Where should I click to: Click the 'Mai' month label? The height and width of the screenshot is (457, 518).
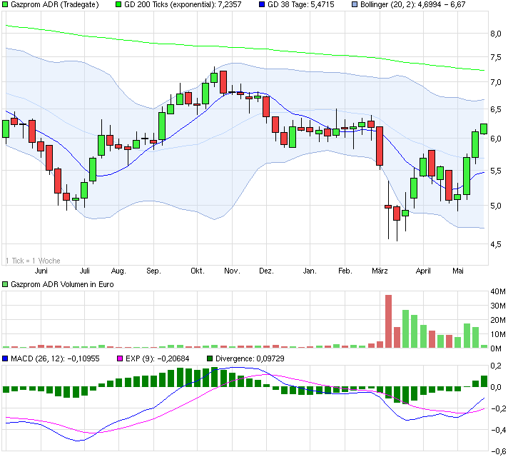click(x=458, y=271)
